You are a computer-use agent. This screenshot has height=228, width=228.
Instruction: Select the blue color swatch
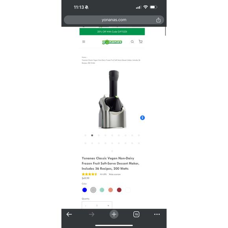(x=85, y=190)
